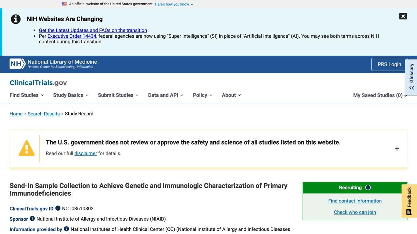Viewport: 417px width, 234px height.
Task: Click info icon in Recruiting status box
Action: click(x=368, y=188)
